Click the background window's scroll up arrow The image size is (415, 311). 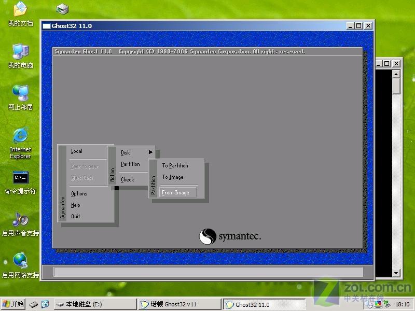396,74
